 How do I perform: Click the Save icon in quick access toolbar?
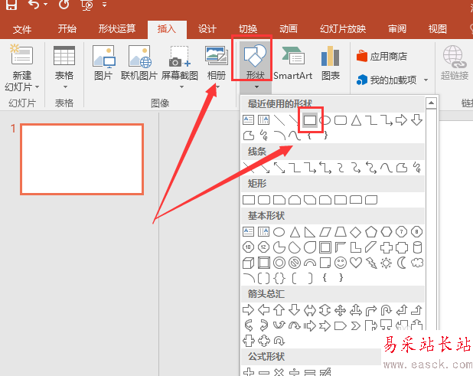pos(11,5)
